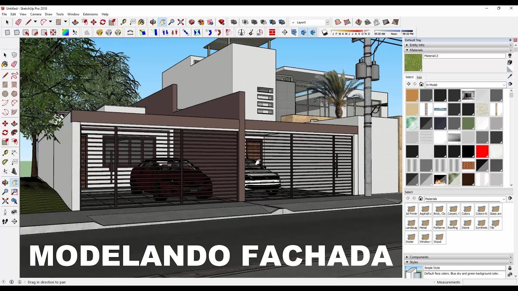Choose the Zoom magnifier tool in top toolbar

pyautogui.click(x=171, y=22)
